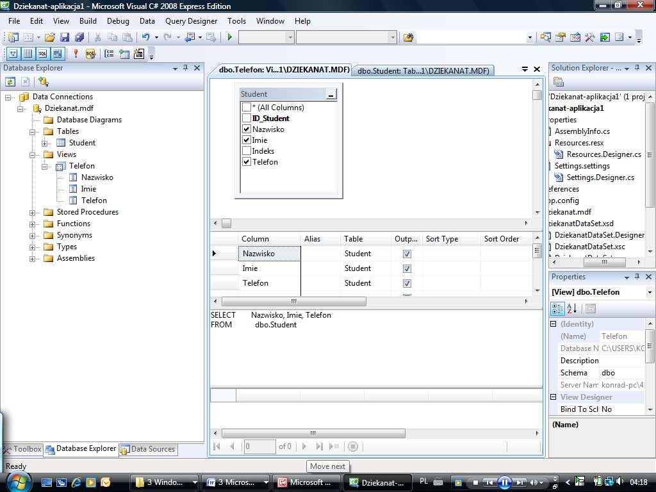Click Connect to Database icon in Database Explorer
This screenshot has width=656, height=492.
[44, 81]
